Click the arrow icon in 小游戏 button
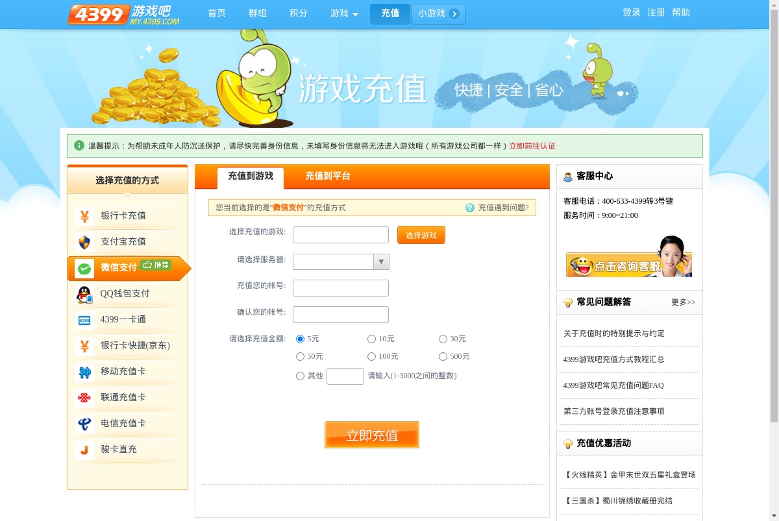This screenshot has width=779, height=521. click(x=454, y=14)
